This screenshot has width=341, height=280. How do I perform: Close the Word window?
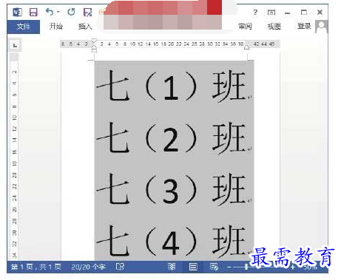pyautogui.click(x=320, y=12)
